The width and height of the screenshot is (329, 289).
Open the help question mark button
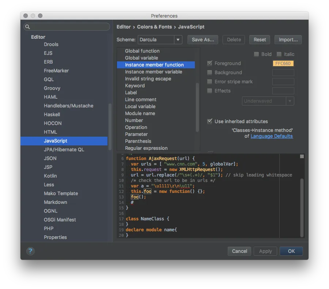[x=30, y=251]
